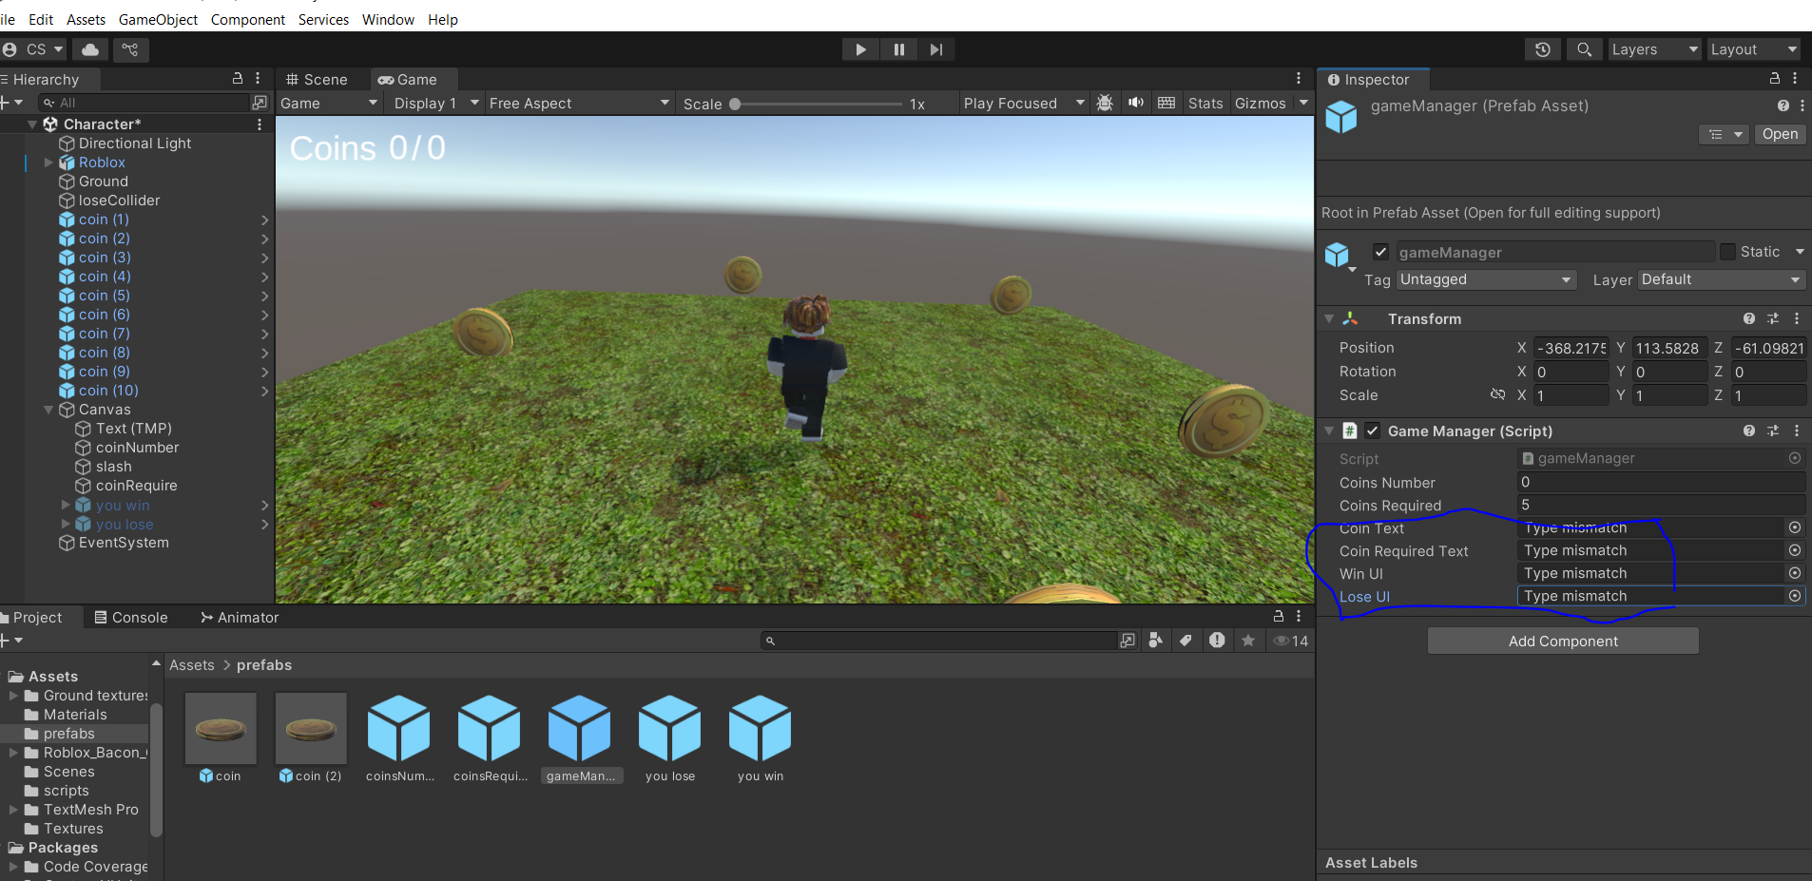Toggle the Game view mute audio icon
1812x881 pixels.
pos(1136,103)
